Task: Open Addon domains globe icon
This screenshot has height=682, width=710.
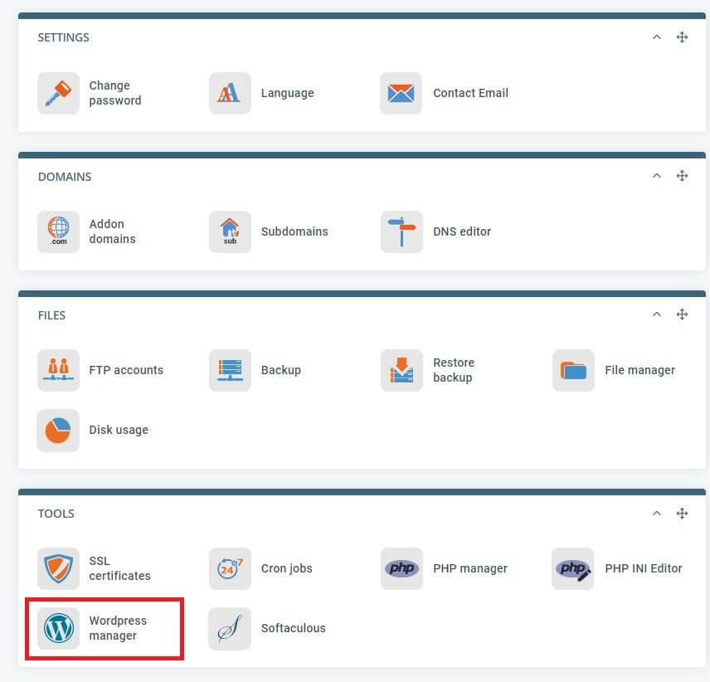Action: click(58, 232)
